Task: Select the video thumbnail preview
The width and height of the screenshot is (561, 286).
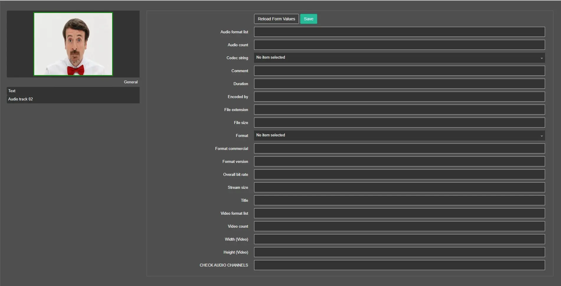Action: [x=73, y=44]
